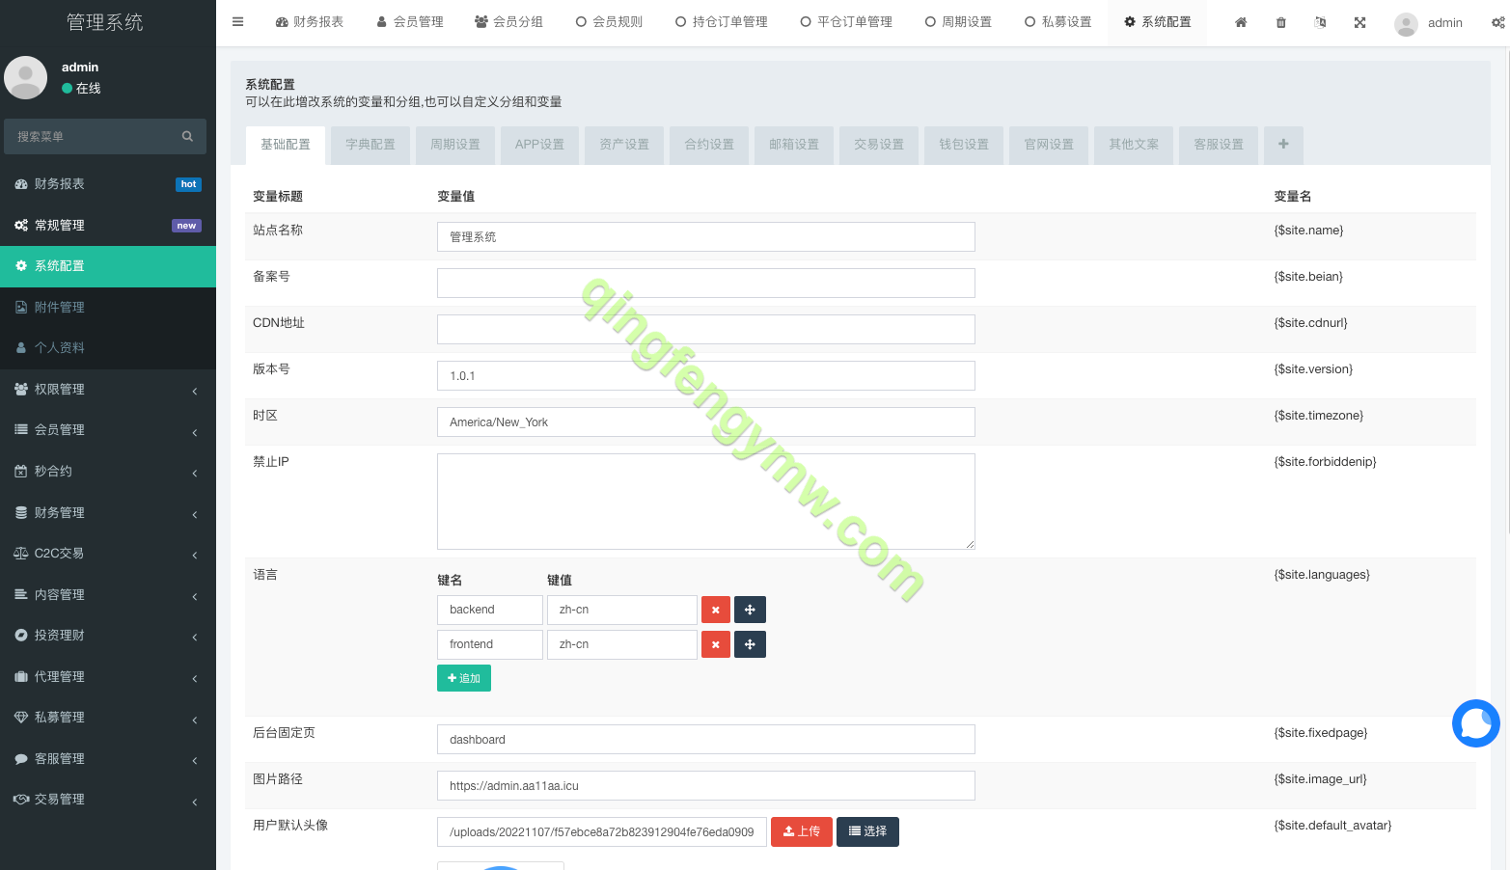The width and height of the screenshot is (1510, 870).
Task: Open 财务报表 in the sidebar
Action: 108,184
